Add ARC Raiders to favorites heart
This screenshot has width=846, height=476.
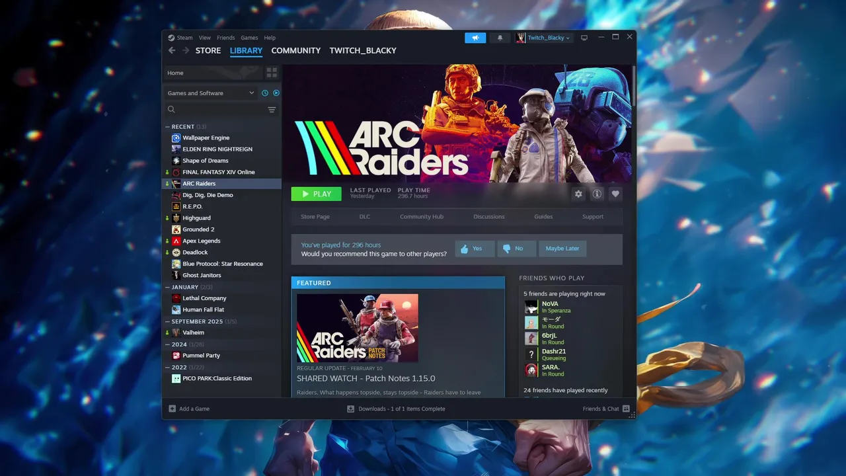615,194
